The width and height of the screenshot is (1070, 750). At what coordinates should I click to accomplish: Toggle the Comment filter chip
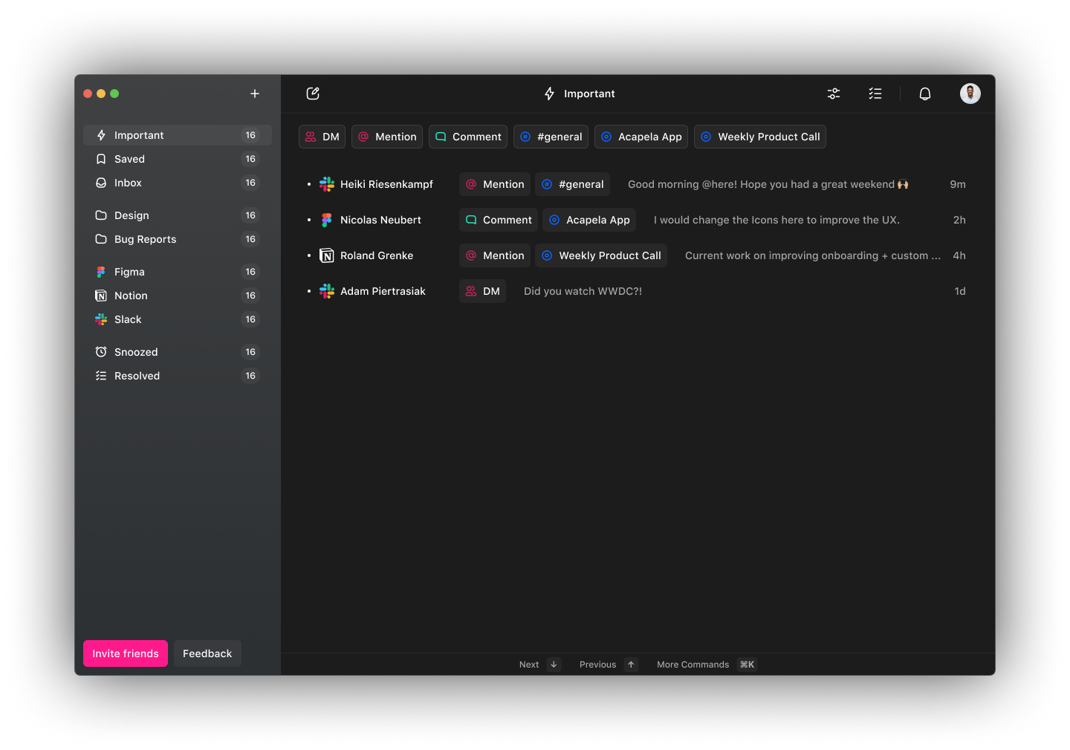pos(468,137)
